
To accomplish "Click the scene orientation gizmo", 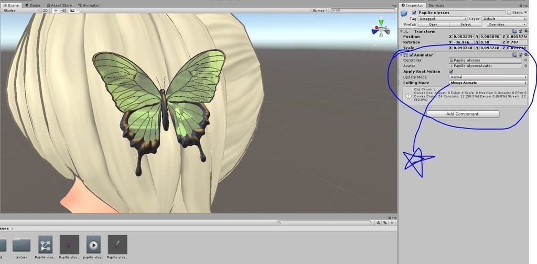I will click(381, 29).
